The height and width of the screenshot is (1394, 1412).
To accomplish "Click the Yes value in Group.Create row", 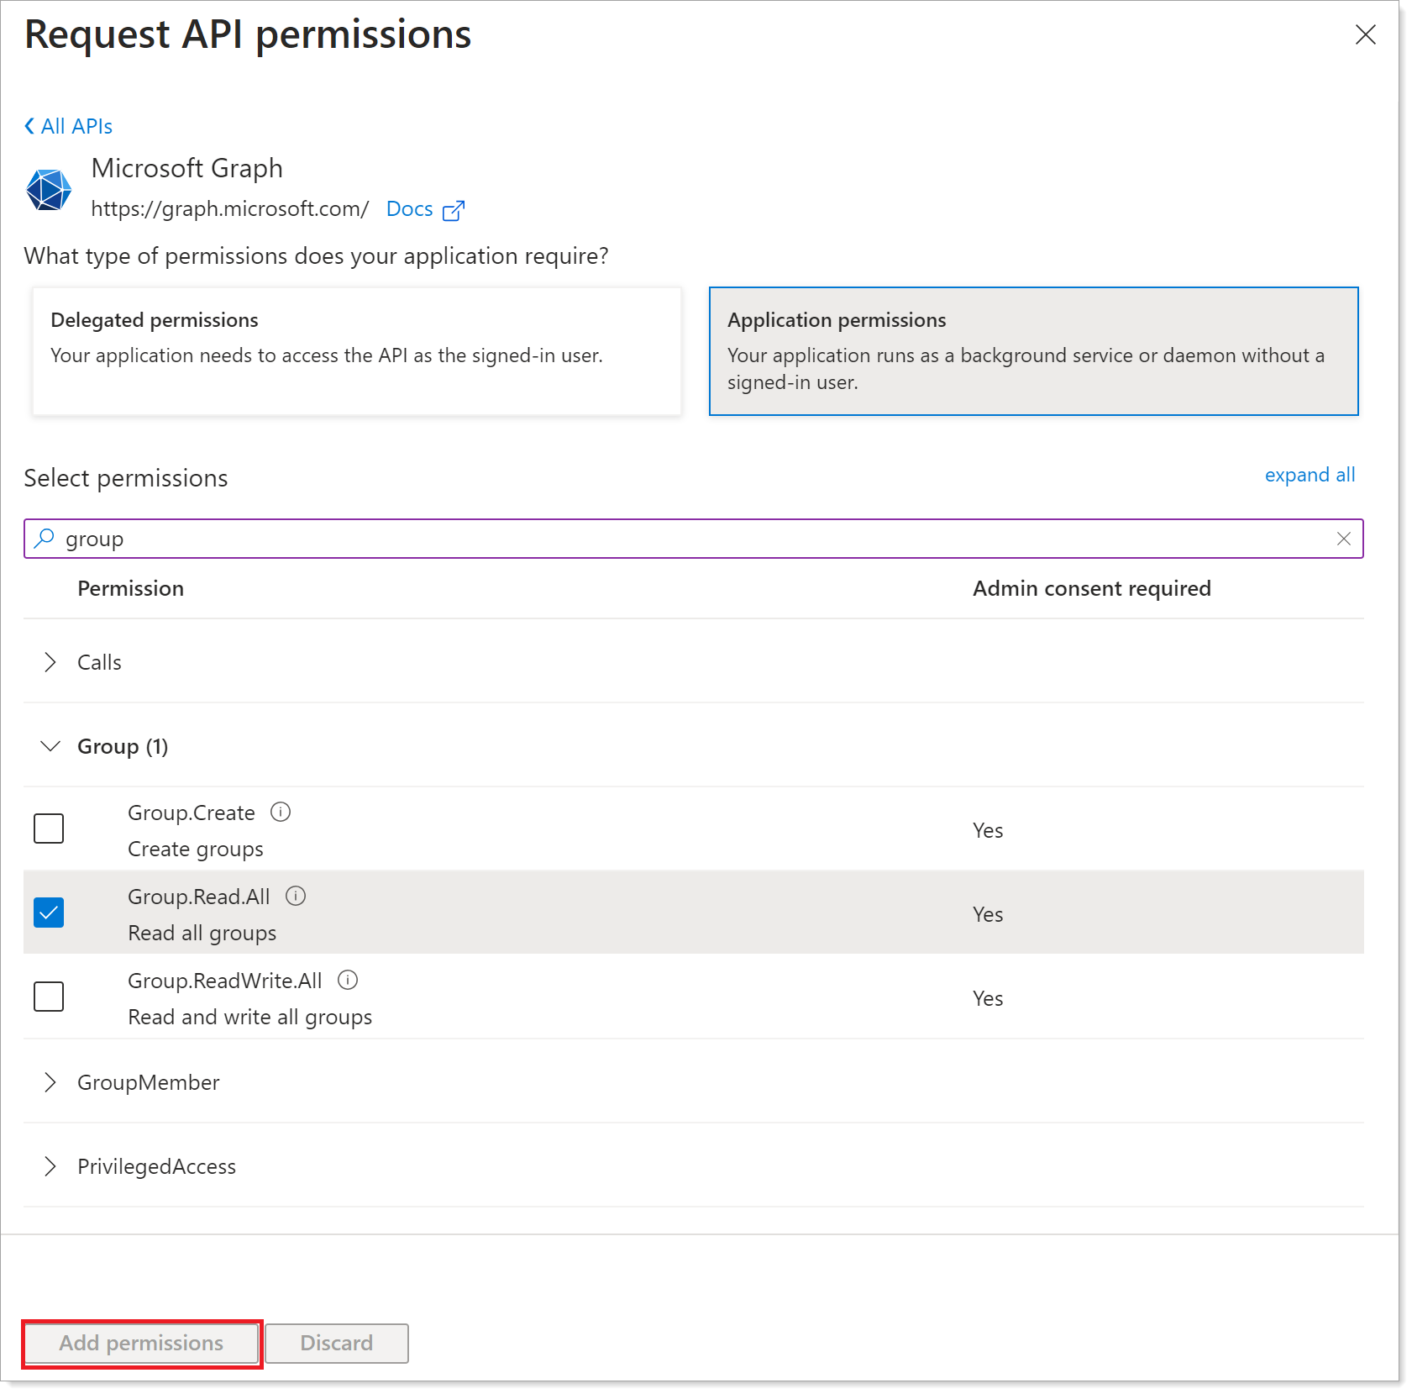I will (988, 830).
